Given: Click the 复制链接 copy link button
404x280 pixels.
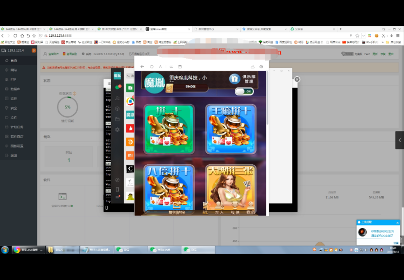Looking at the screenshot, I should [177, 212].
